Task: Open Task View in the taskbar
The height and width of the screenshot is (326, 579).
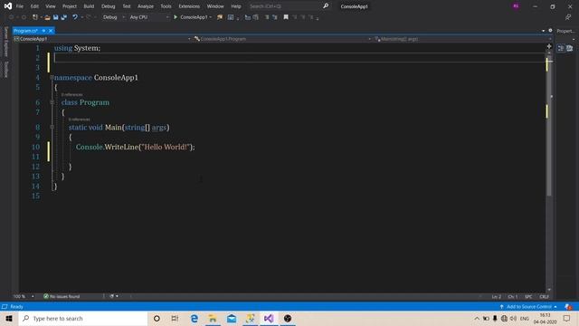Action: 175,318
